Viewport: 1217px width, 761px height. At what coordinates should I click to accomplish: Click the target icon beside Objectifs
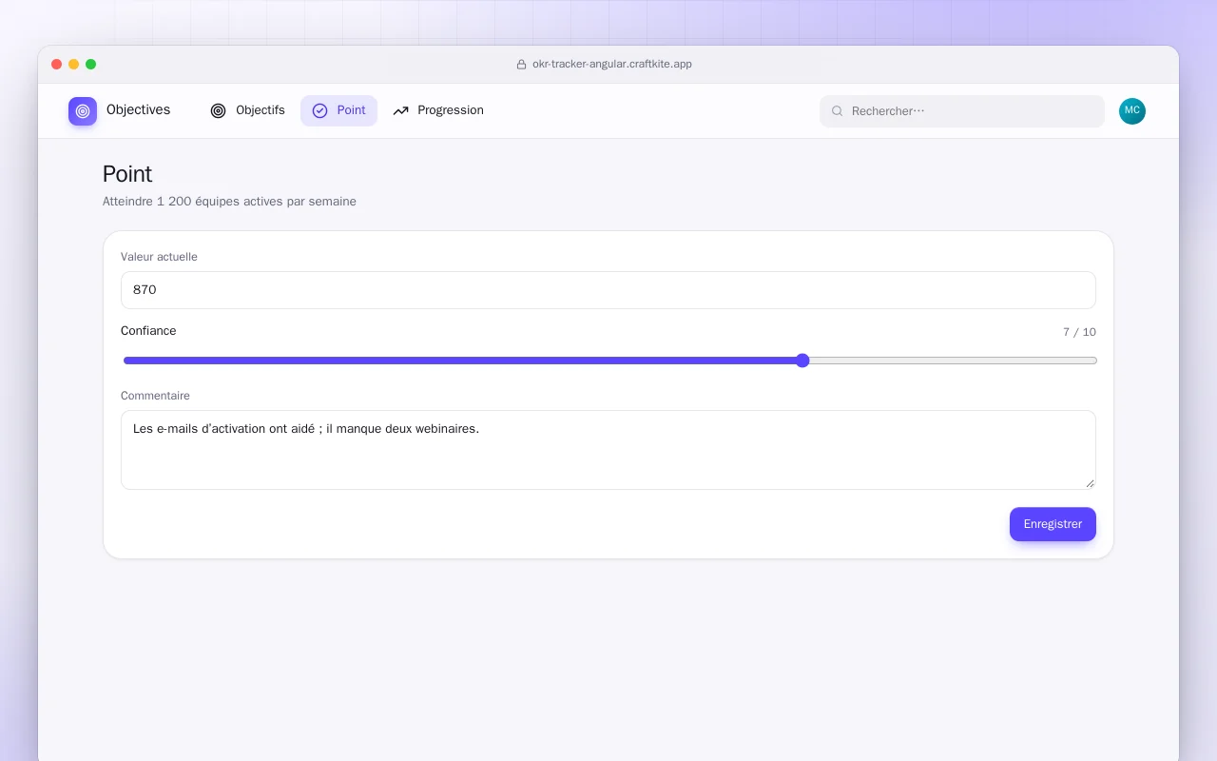218,110
